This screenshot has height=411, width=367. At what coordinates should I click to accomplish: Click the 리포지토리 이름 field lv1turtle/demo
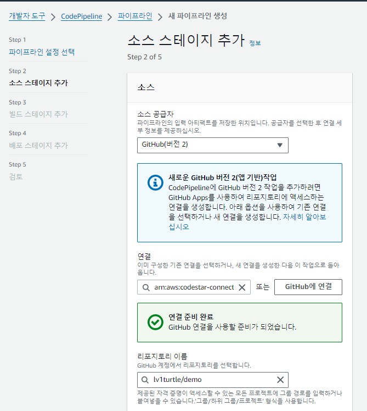pos(212,380)
